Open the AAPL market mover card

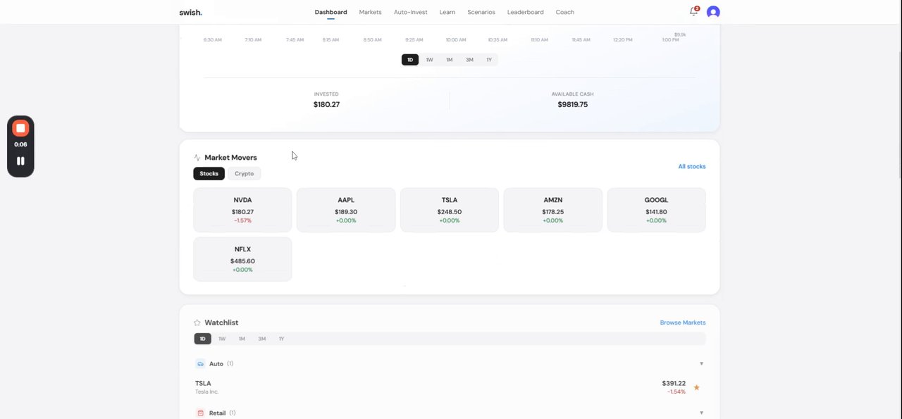point(346,210)
